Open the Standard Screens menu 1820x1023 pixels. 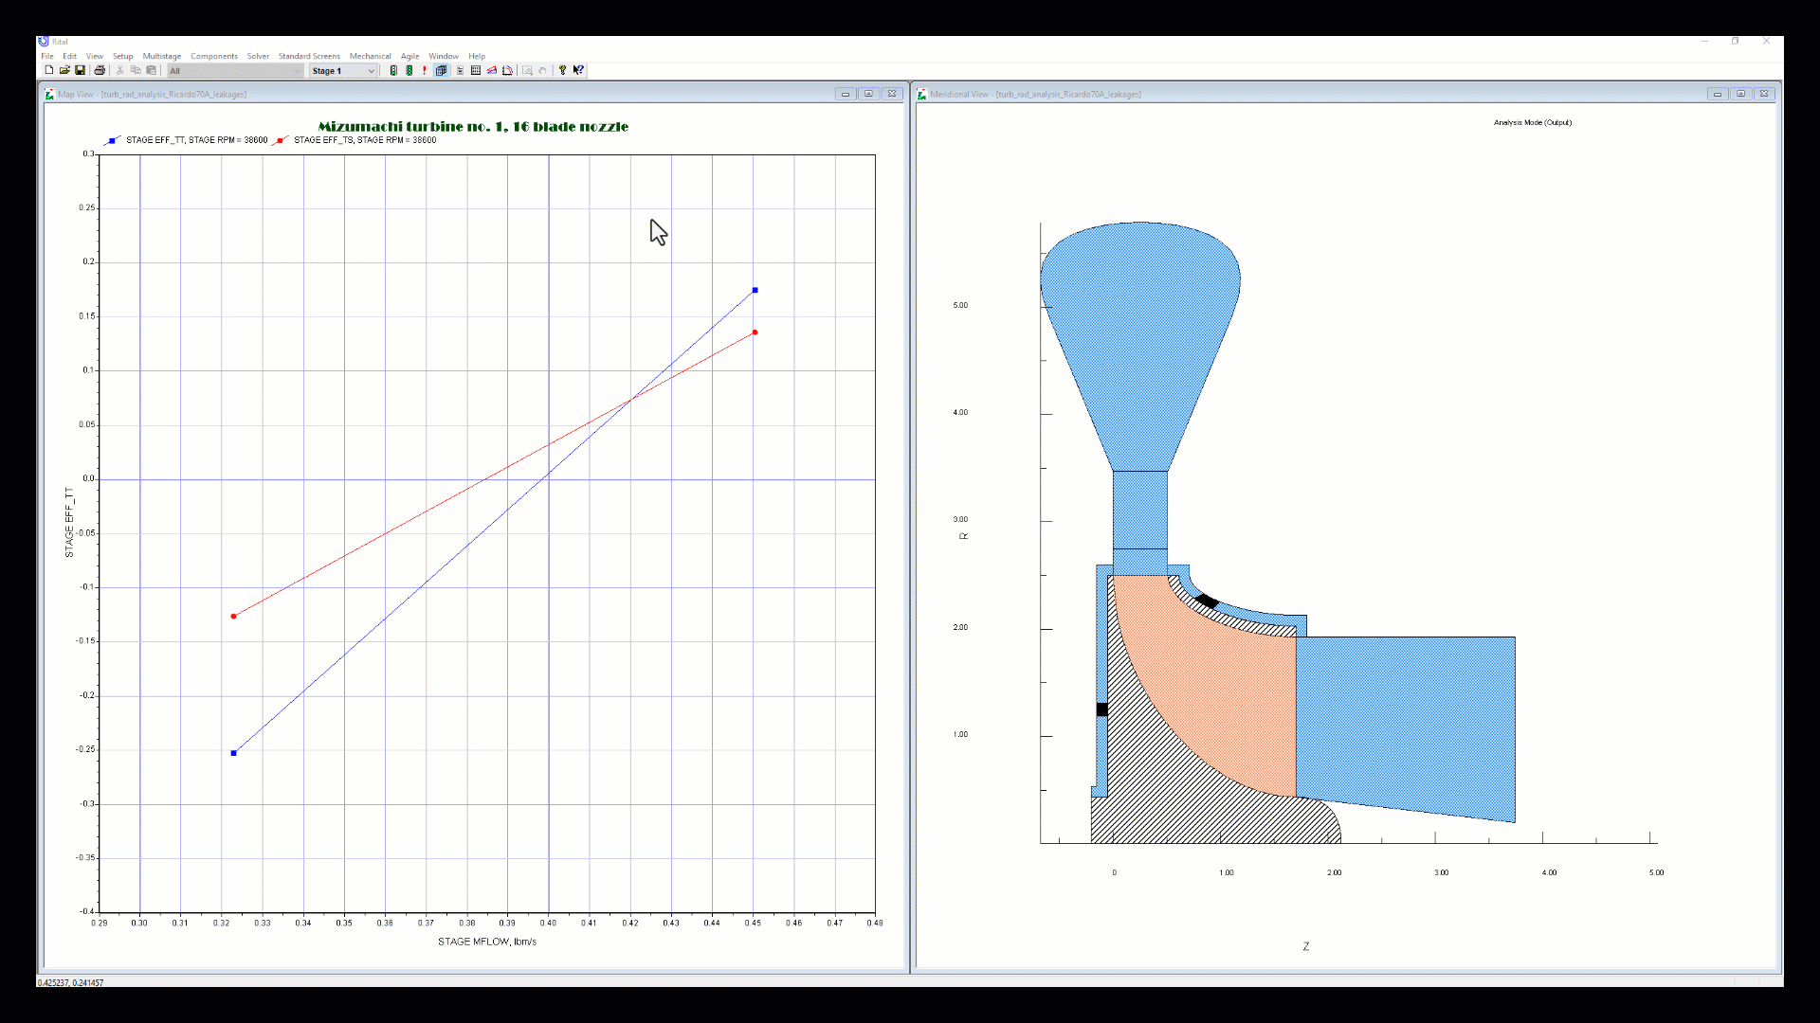[309, 56]
